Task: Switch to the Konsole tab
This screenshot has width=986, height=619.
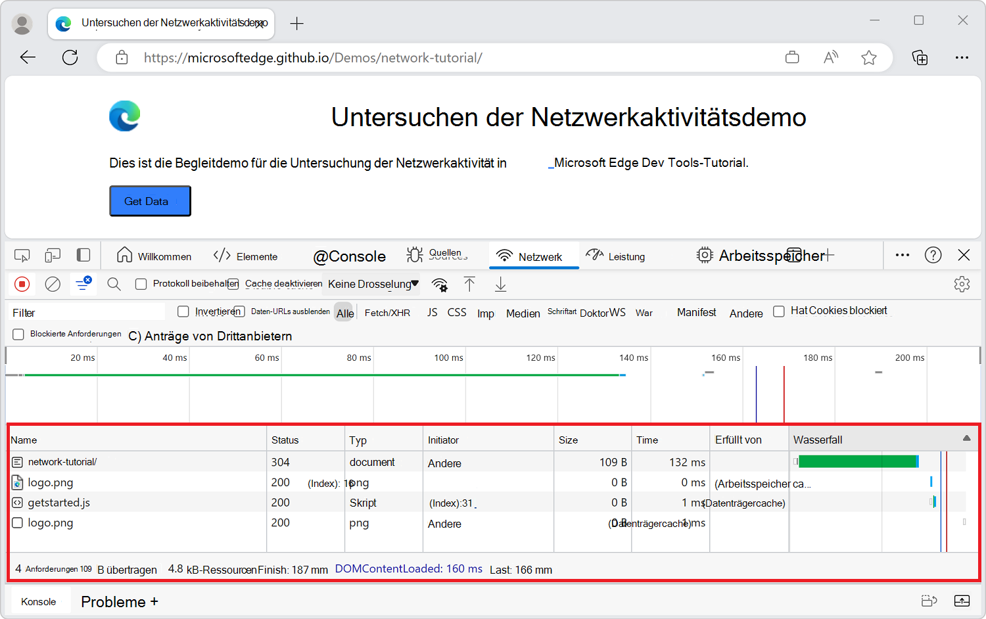Action: coord(39,601)
